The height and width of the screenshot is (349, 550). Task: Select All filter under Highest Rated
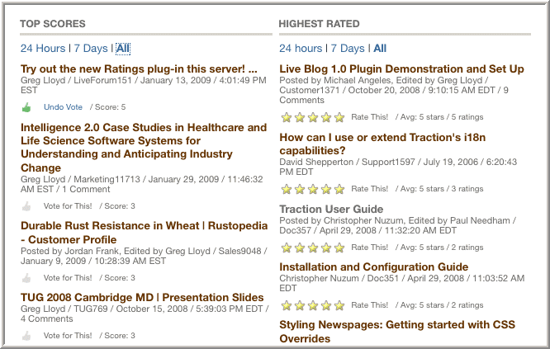380,49
